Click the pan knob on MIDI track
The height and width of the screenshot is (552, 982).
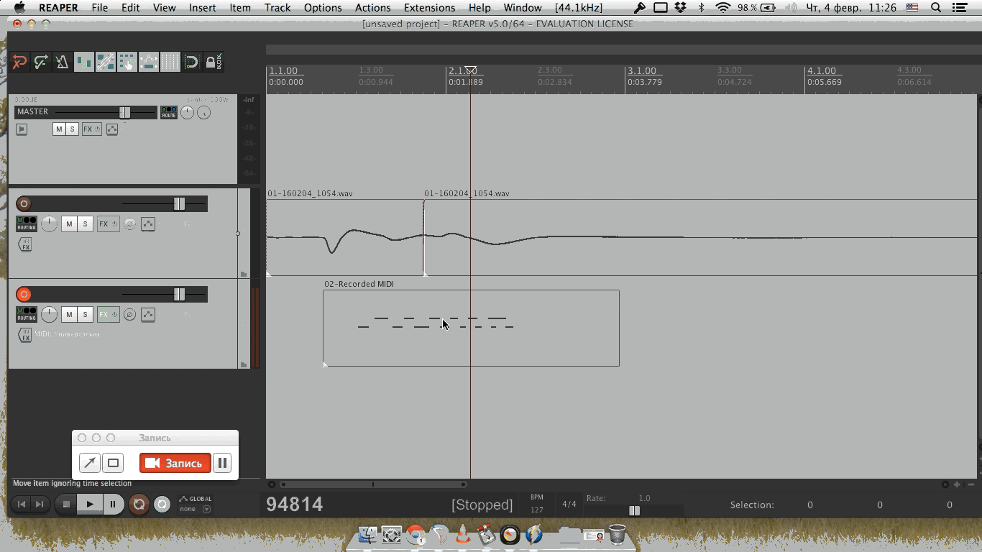click(49, 314)
